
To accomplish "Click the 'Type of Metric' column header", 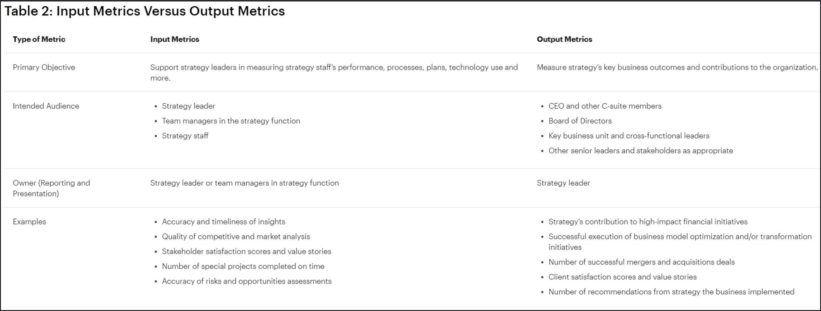I will pyautogui.click(x=39, y=39).
